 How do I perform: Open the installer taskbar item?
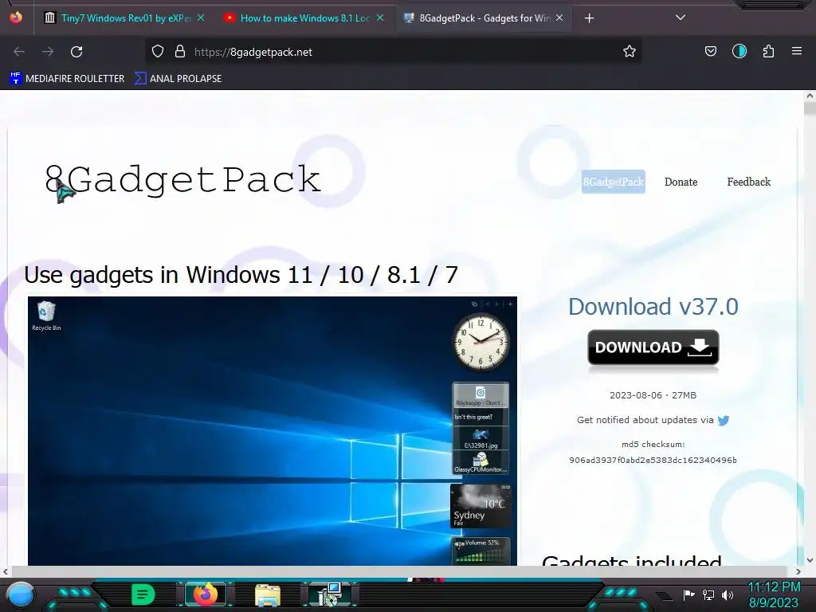[x=329, y=594]
